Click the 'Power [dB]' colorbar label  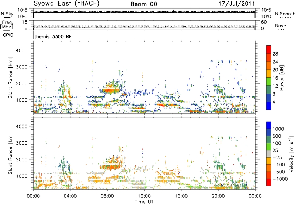(282, 78)
